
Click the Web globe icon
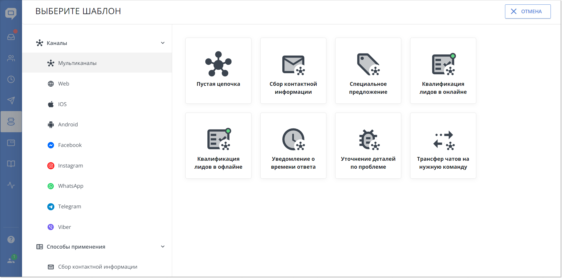[51, 84]
